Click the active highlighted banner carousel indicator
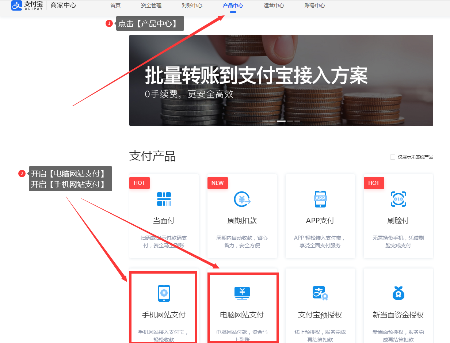The height and width of the screenshot is (343, 450). tap(281, 121)
